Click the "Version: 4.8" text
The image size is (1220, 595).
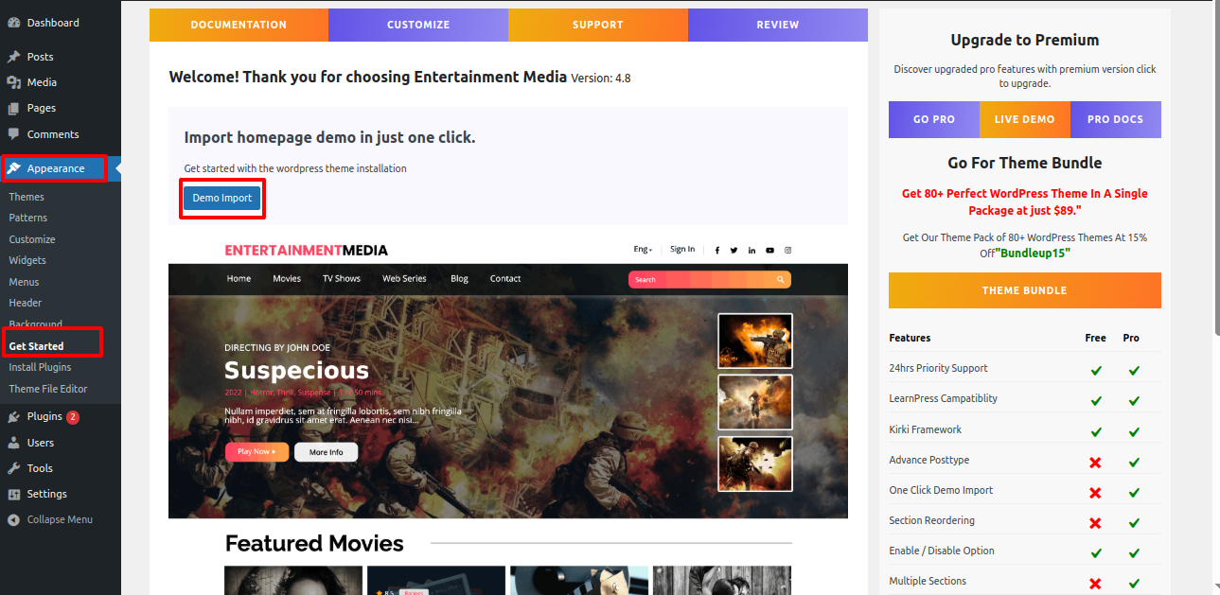click(601, 79)
